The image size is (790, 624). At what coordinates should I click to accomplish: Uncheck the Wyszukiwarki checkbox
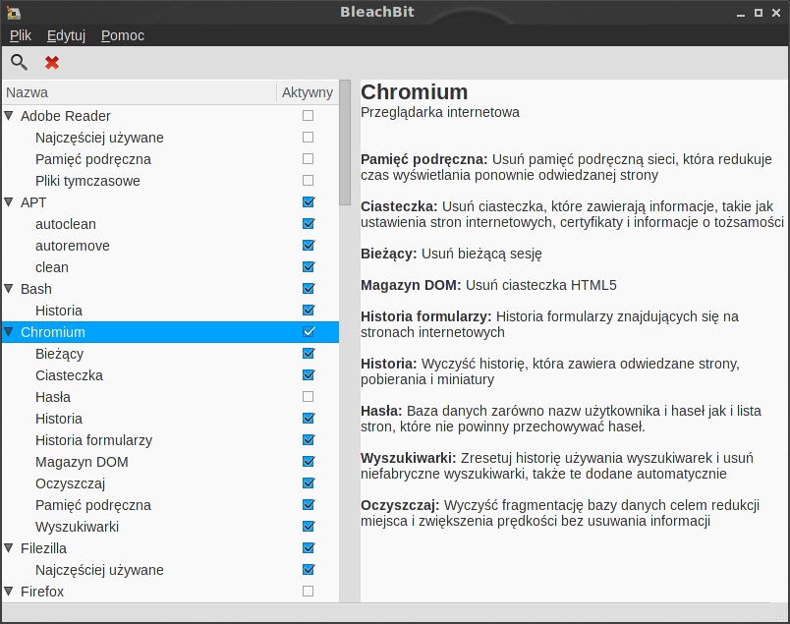pyautogui.click(x=308, y=527)
